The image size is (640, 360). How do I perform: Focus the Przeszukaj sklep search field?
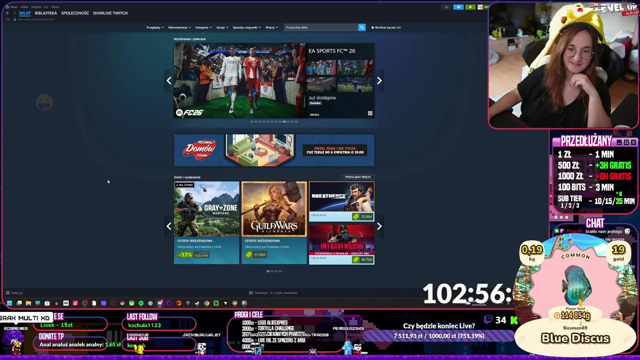(x=321, y=27)
